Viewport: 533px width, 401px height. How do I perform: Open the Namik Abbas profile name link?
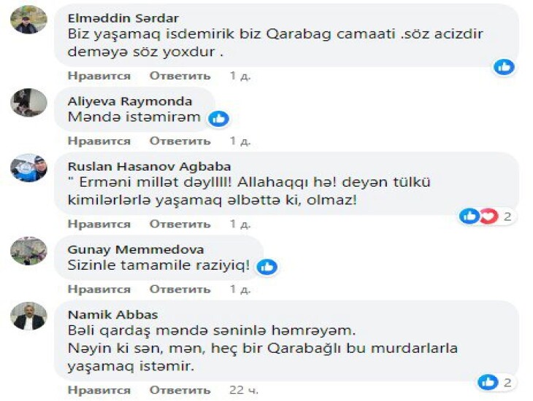click(x=101, y=314)
